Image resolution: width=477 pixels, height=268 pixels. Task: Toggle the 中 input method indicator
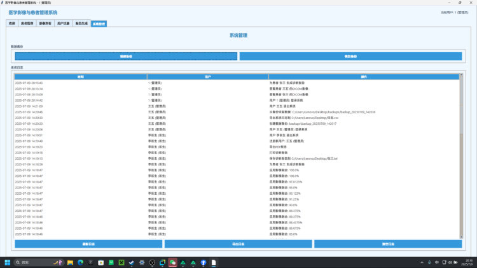(x=437, y=262)
